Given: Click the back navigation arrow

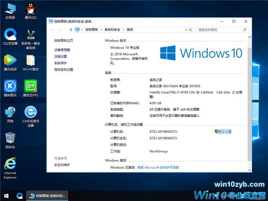Looking at the screenshot, I should (52, 30).
